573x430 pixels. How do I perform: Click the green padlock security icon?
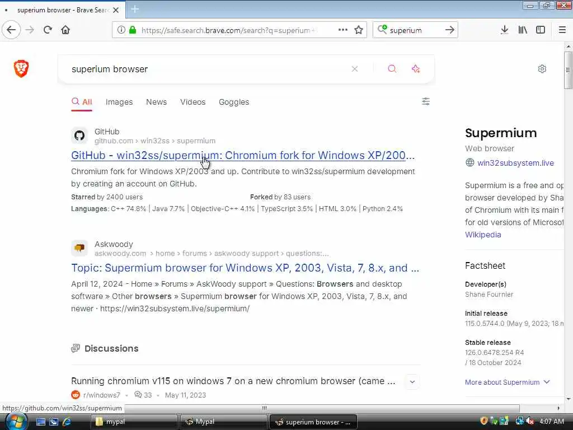point(133,30)
